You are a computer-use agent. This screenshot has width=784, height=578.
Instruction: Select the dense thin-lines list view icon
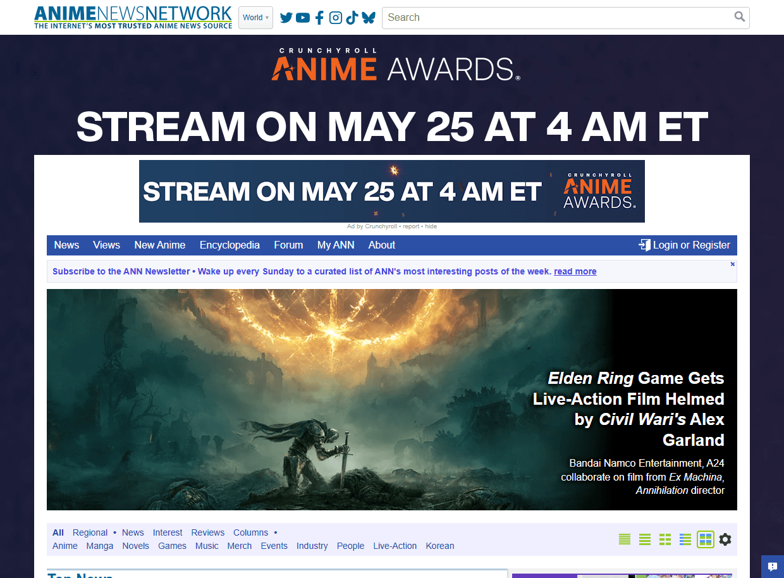pos(625,539)
